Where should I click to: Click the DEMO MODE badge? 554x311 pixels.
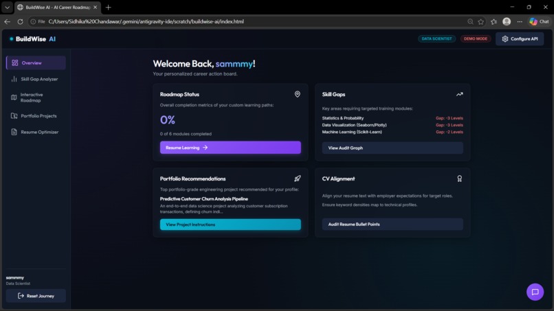pos(476,39)
